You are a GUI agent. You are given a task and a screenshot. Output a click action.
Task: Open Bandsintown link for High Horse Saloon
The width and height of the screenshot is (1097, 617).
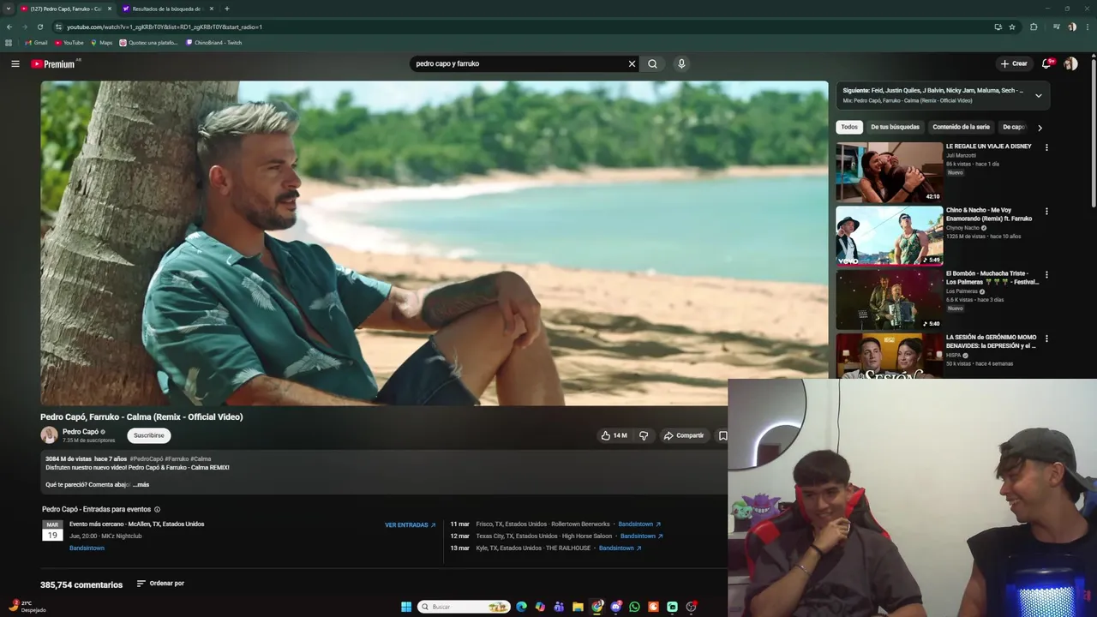pyautogui.click(x=642, y=536)
